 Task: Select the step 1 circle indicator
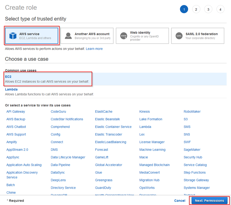click(184, 9)
